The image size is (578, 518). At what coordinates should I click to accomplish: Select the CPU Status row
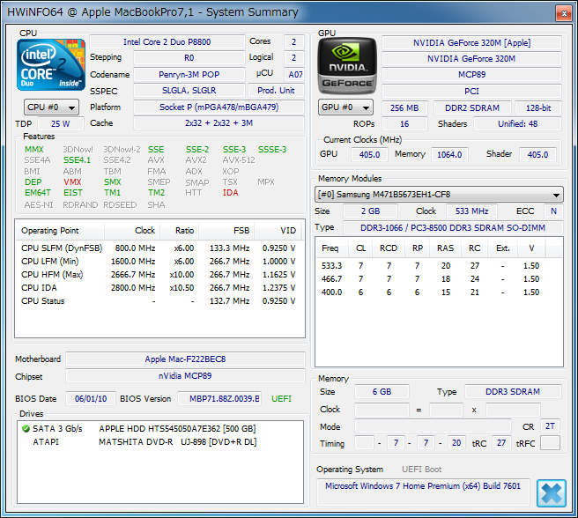pos(159,301)
